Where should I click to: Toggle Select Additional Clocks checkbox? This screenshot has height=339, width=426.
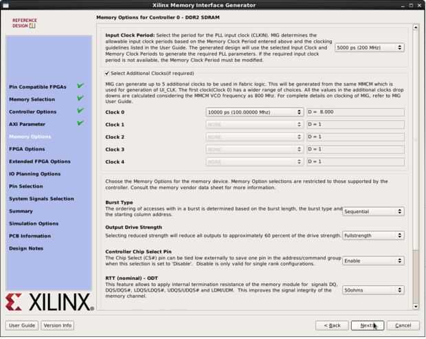[107, 74]
